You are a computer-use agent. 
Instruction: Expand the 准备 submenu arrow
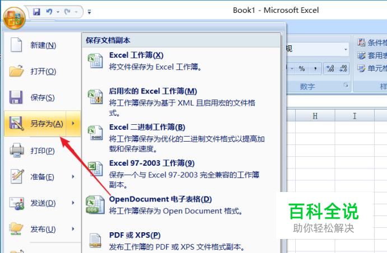pyautogui.click(x=73, y=176)
